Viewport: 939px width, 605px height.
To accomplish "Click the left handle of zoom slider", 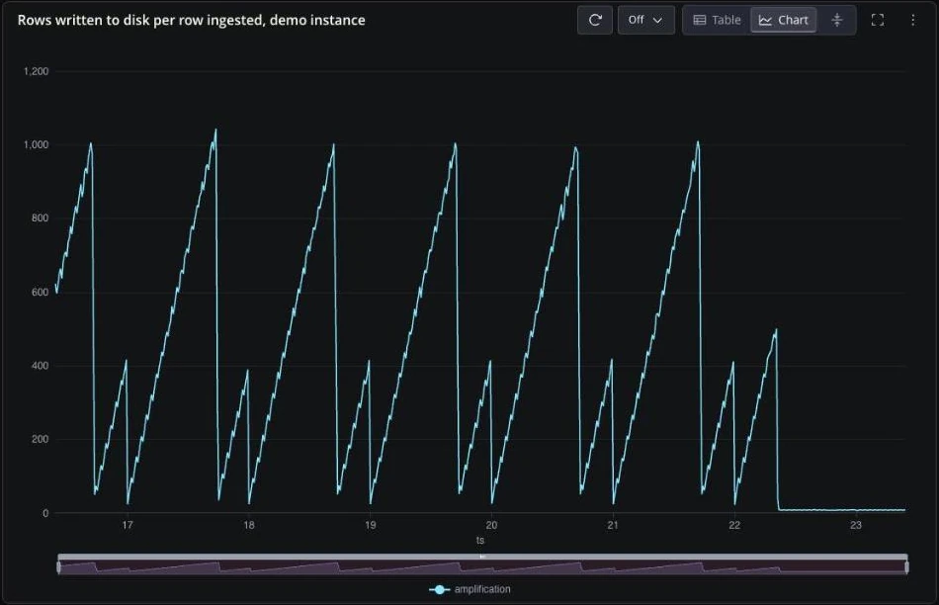I will 58,566.
